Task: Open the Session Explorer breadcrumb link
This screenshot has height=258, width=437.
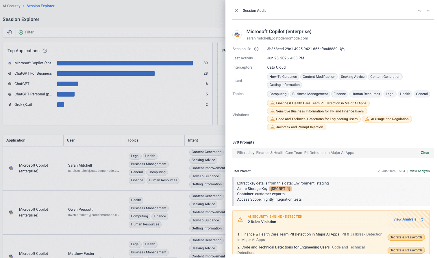Action: click(x=40, y=6)
